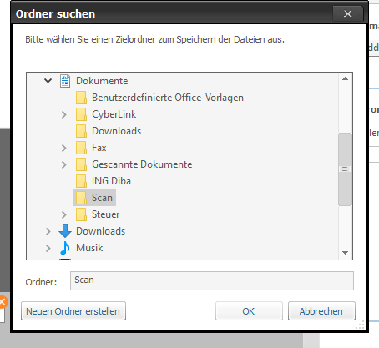This screenshot has width=379, height=348.
Task: Collapse the Dokumente tree node
Action: (x=48, y=81)
